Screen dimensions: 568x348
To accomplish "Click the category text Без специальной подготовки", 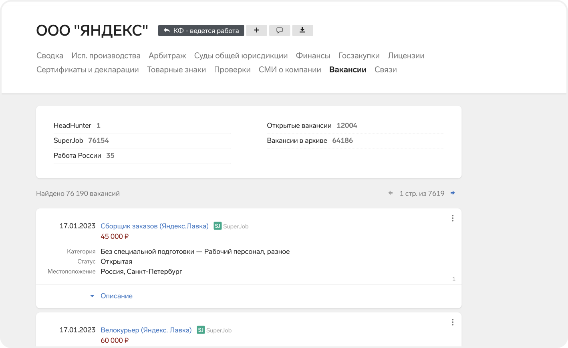I will pyautogui.click(x=147, y=252).
